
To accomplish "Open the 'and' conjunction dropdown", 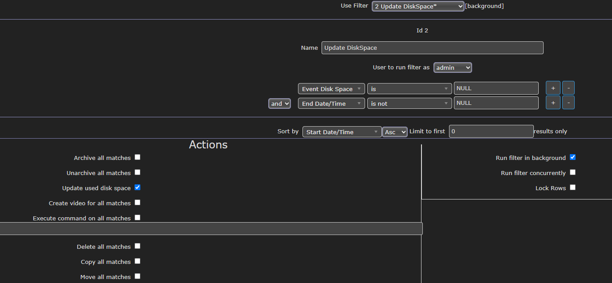I will [x=279, y=104].
